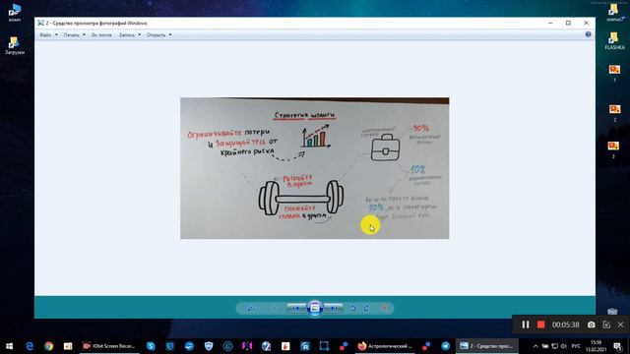Stop the screen recording
This screenshot has height=354, width=630.
click(x=540, y=324)
